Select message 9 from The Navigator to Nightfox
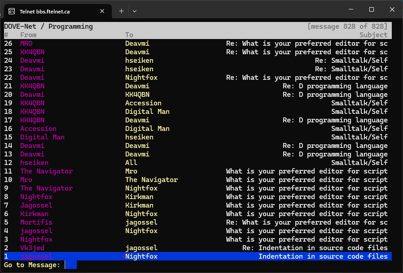Screen dimensions: 403x273 point(197,188)
